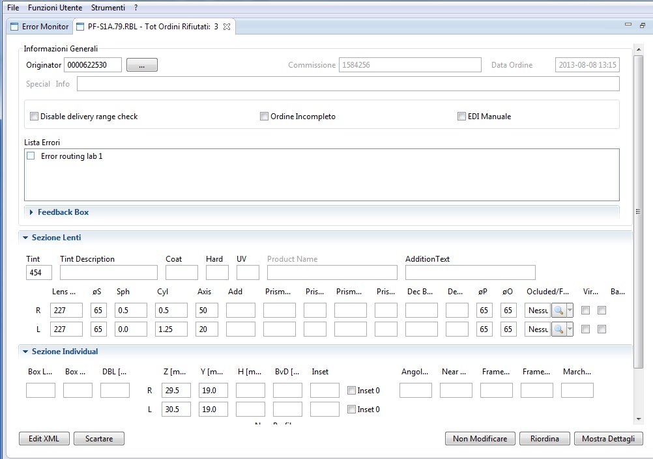Restore the editor panel view
The image size is (653, 459).
pyautogui.click(x=643, y=25)
